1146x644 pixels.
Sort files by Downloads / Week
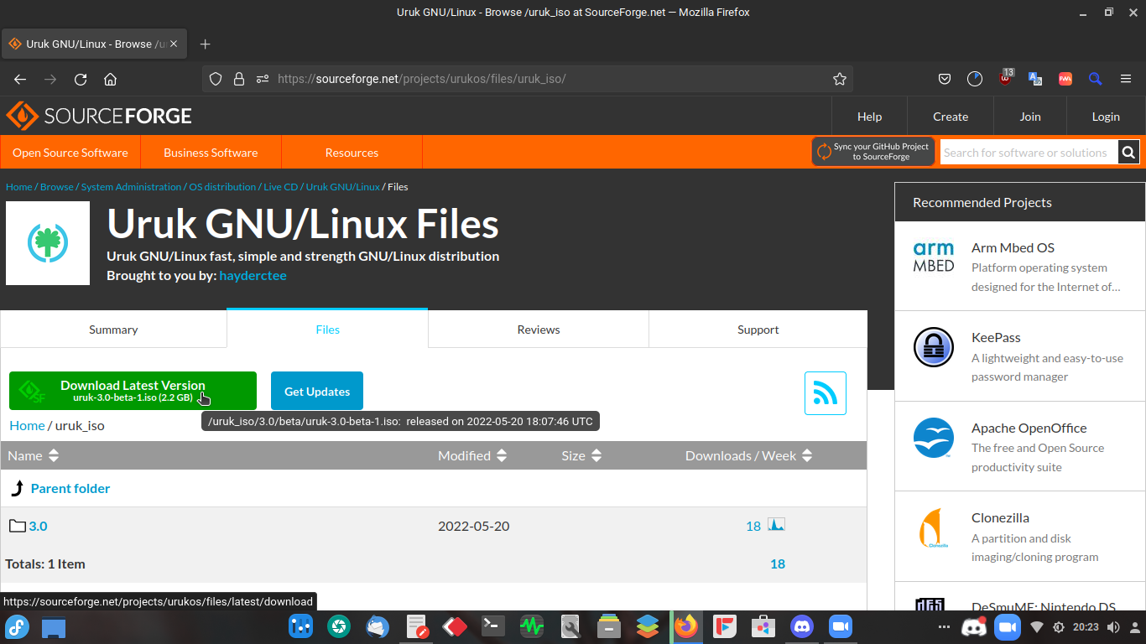748,455
